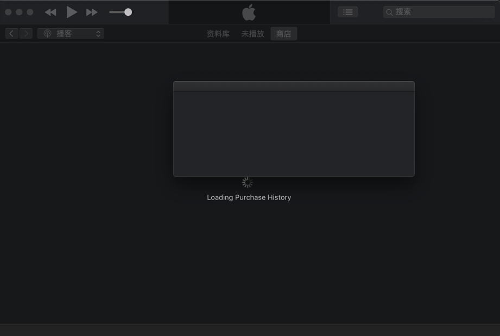Click the minimize window button
Viewport: 500px width, 336px height.
point(19,12)
